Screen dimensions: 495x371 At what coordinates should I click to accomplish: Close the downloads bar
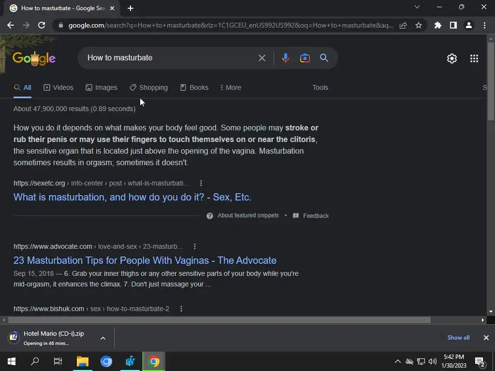tap(486, 338)
